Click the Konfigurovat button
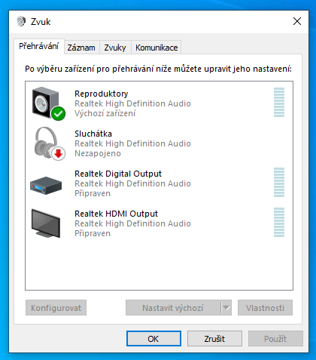The height and width of the screenshot is (360, 316). (56, 308)
